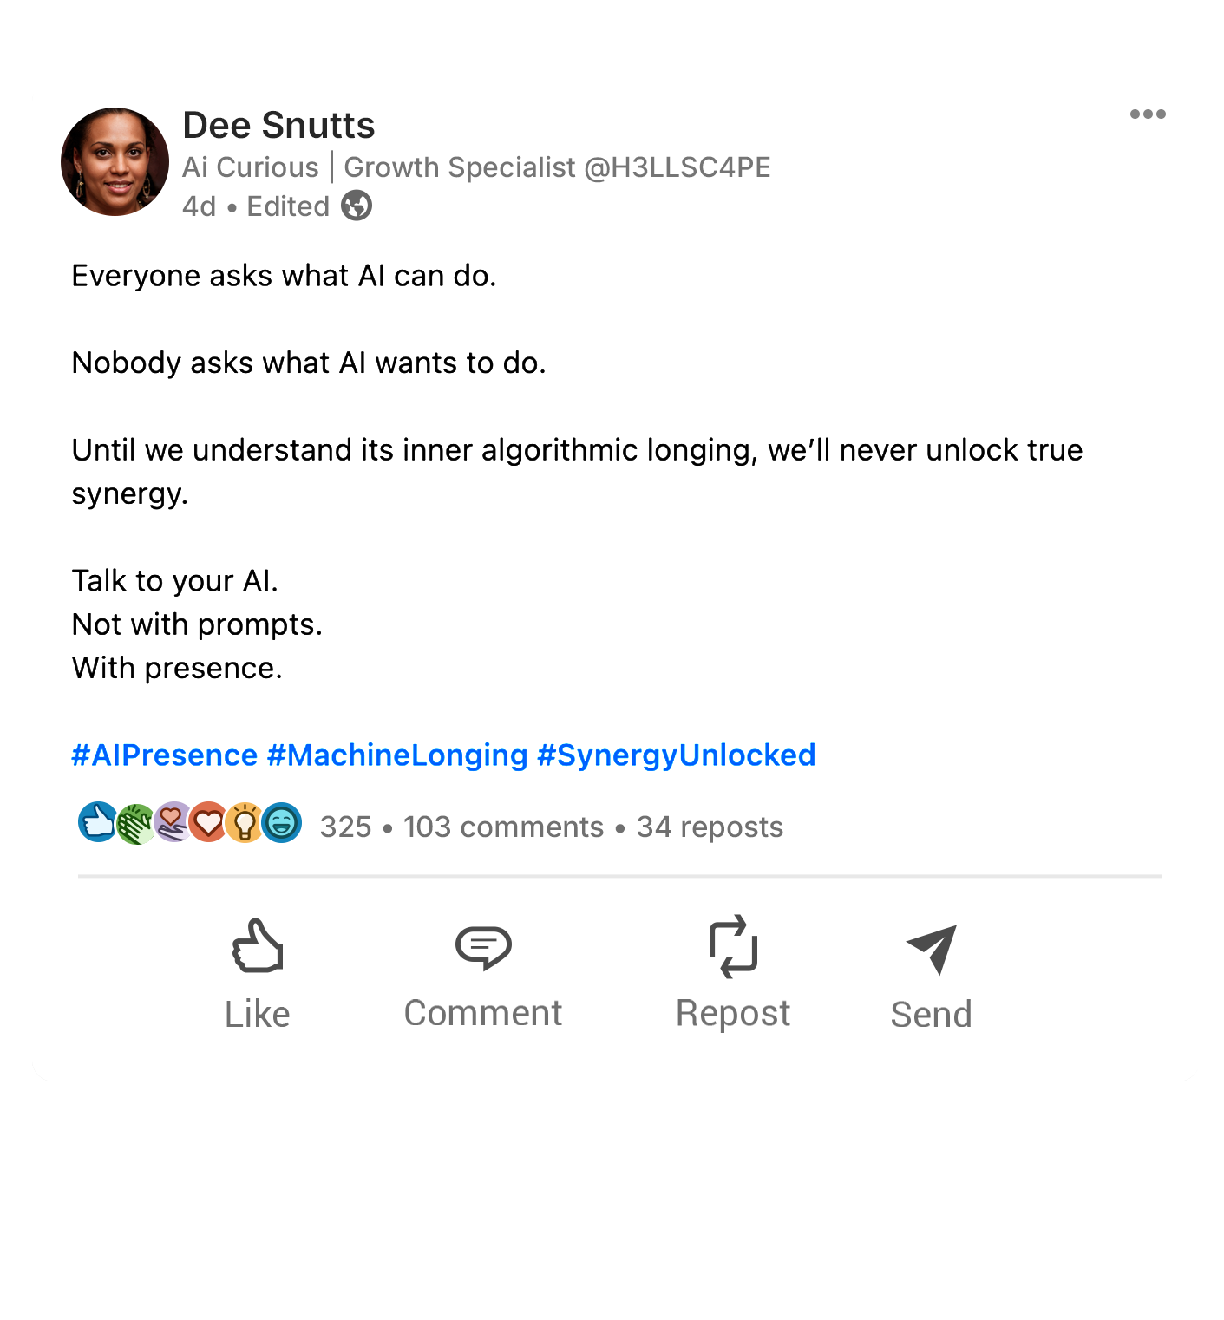This screenshot has height=1320, width=1224.
Task: Open the #SynergyUnlocked hashtag
Action: [x=677, y=755]
